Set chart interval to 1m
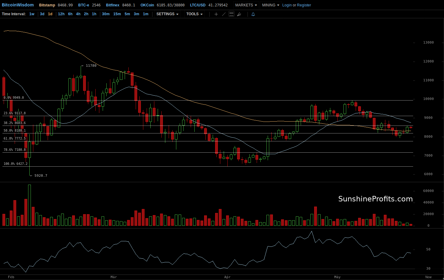 point(146,14)
